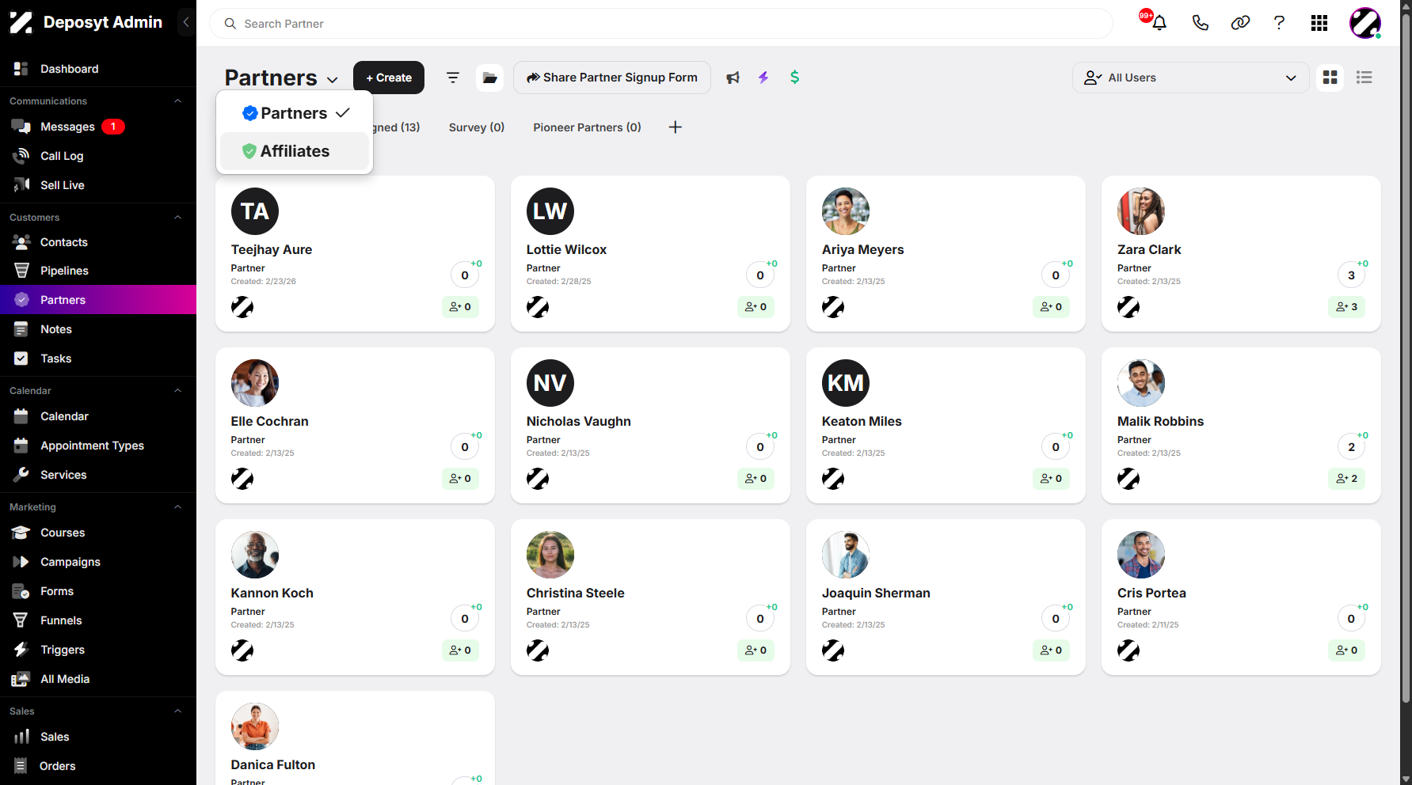The width and height of the screenshot is (1412, 785).
Task: Add a new tab with plus icon
Action: 676,127
